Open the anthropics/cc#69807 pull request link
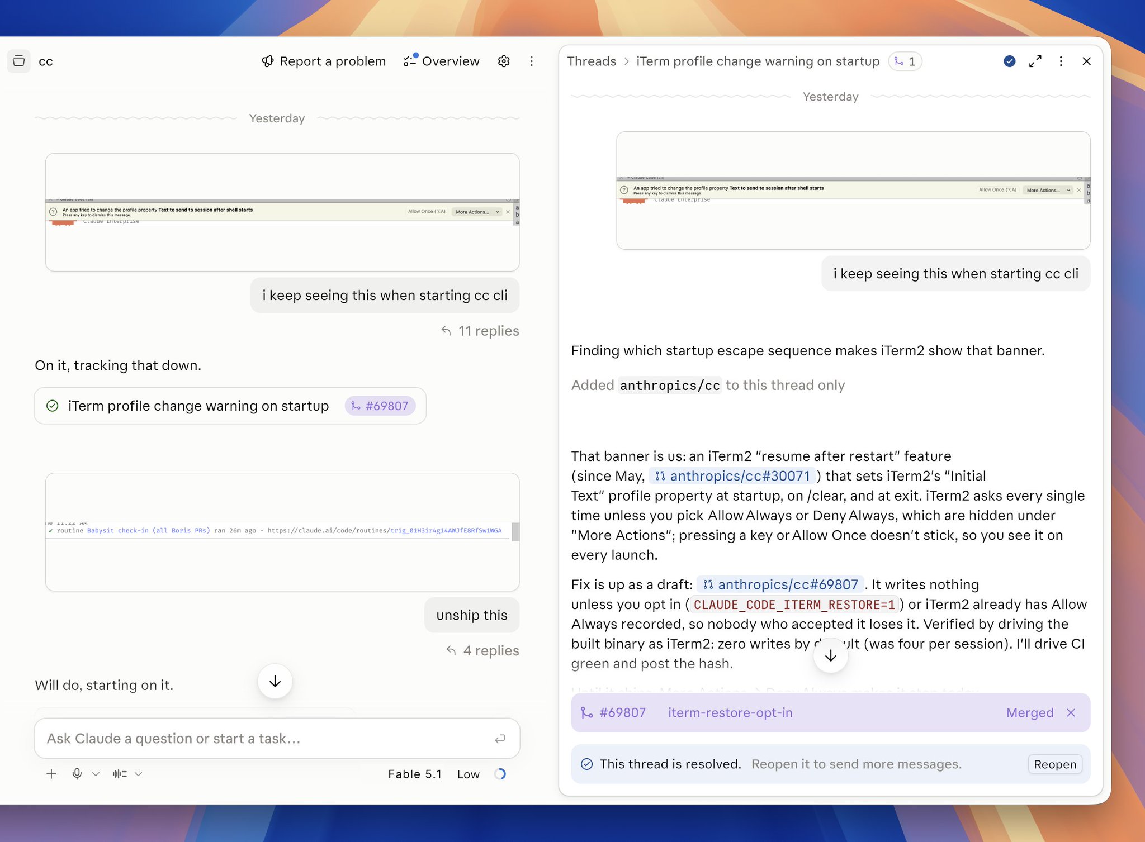 [x=780, y=584]
